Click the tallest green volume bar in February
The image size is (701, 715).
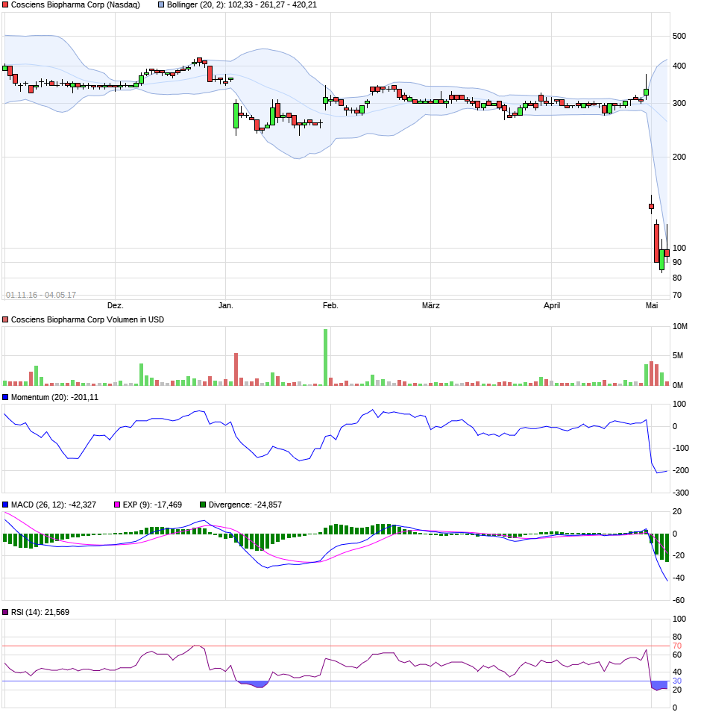326,357
